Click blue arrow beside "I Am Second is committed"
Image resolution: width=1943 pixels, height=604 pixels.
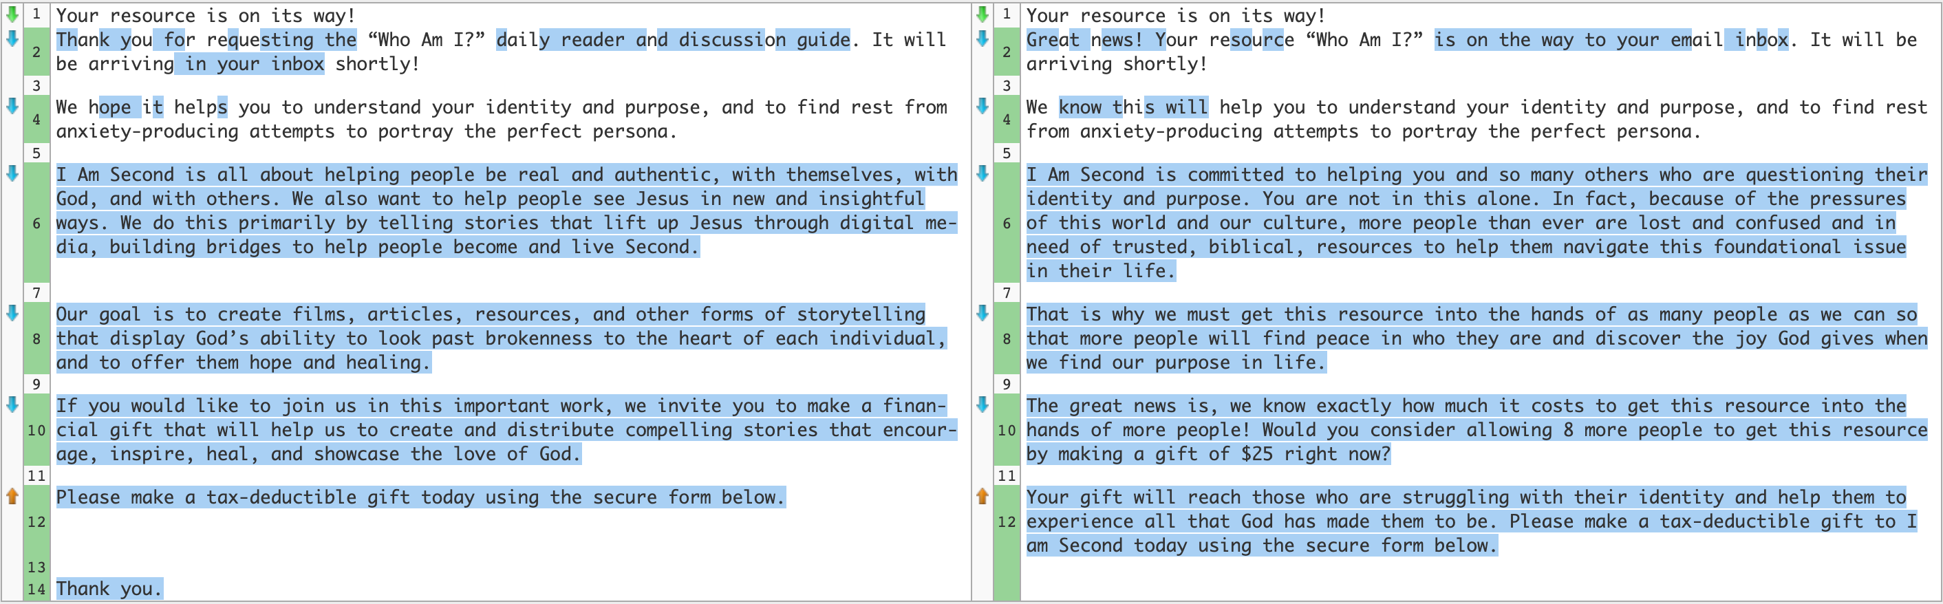(x=982, y=173)
